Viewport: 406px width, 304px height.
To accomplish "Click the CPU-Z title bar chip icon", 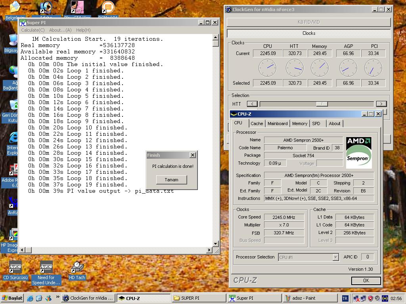I will (x=234, y=114).
